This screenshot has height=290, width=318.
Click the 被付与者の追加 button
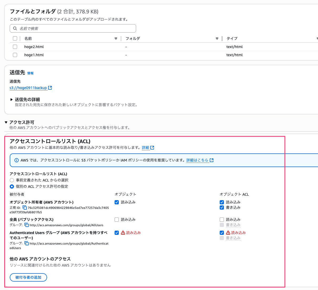pos(28,277)
